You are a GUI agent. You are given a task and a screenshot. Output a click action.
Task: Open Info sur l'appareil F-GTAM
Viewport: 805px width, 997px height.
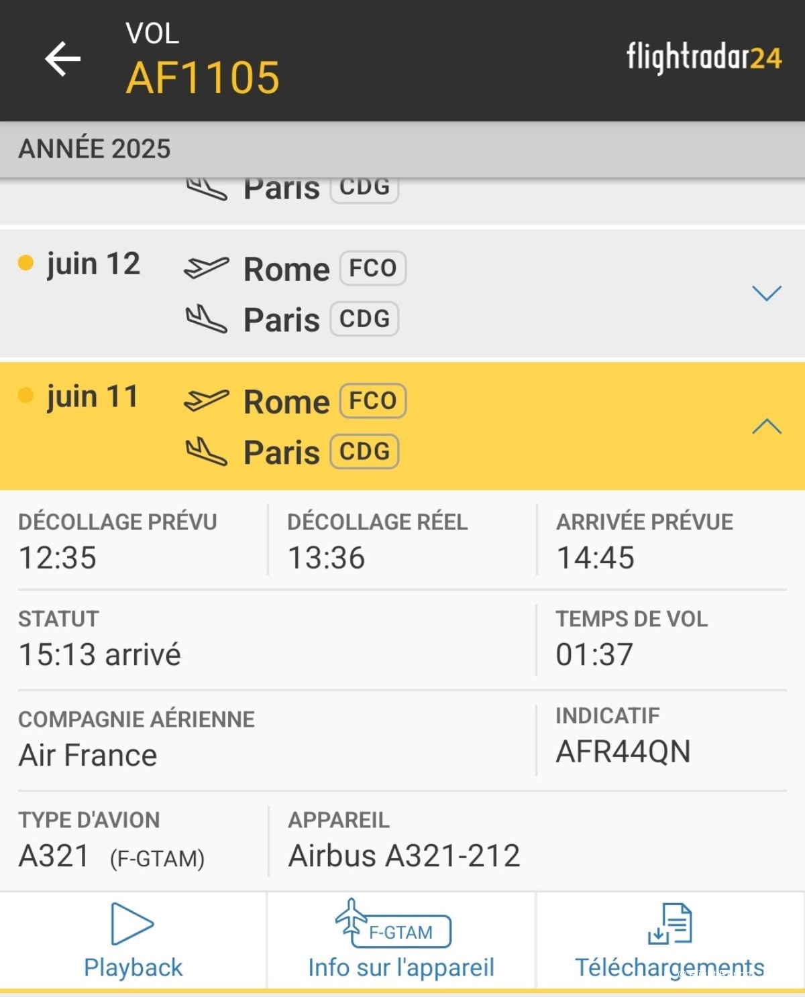click(x=400, y=940)
